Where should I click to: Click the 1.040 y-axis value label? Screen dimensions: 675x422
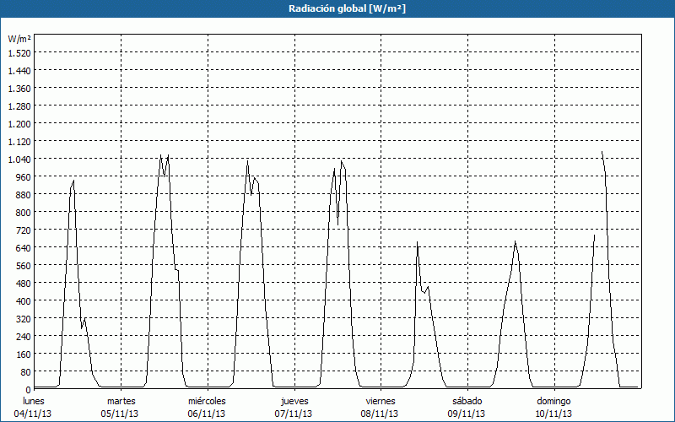(x=19, y=160)
